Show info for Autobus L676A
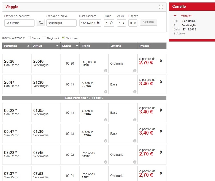The width and height of the screenshot is (215, 181). (106, 92)
